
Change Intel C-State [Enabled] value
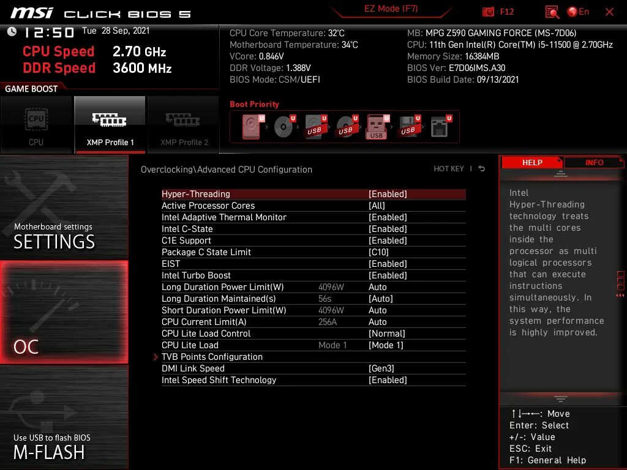click(x=388, y=229)
